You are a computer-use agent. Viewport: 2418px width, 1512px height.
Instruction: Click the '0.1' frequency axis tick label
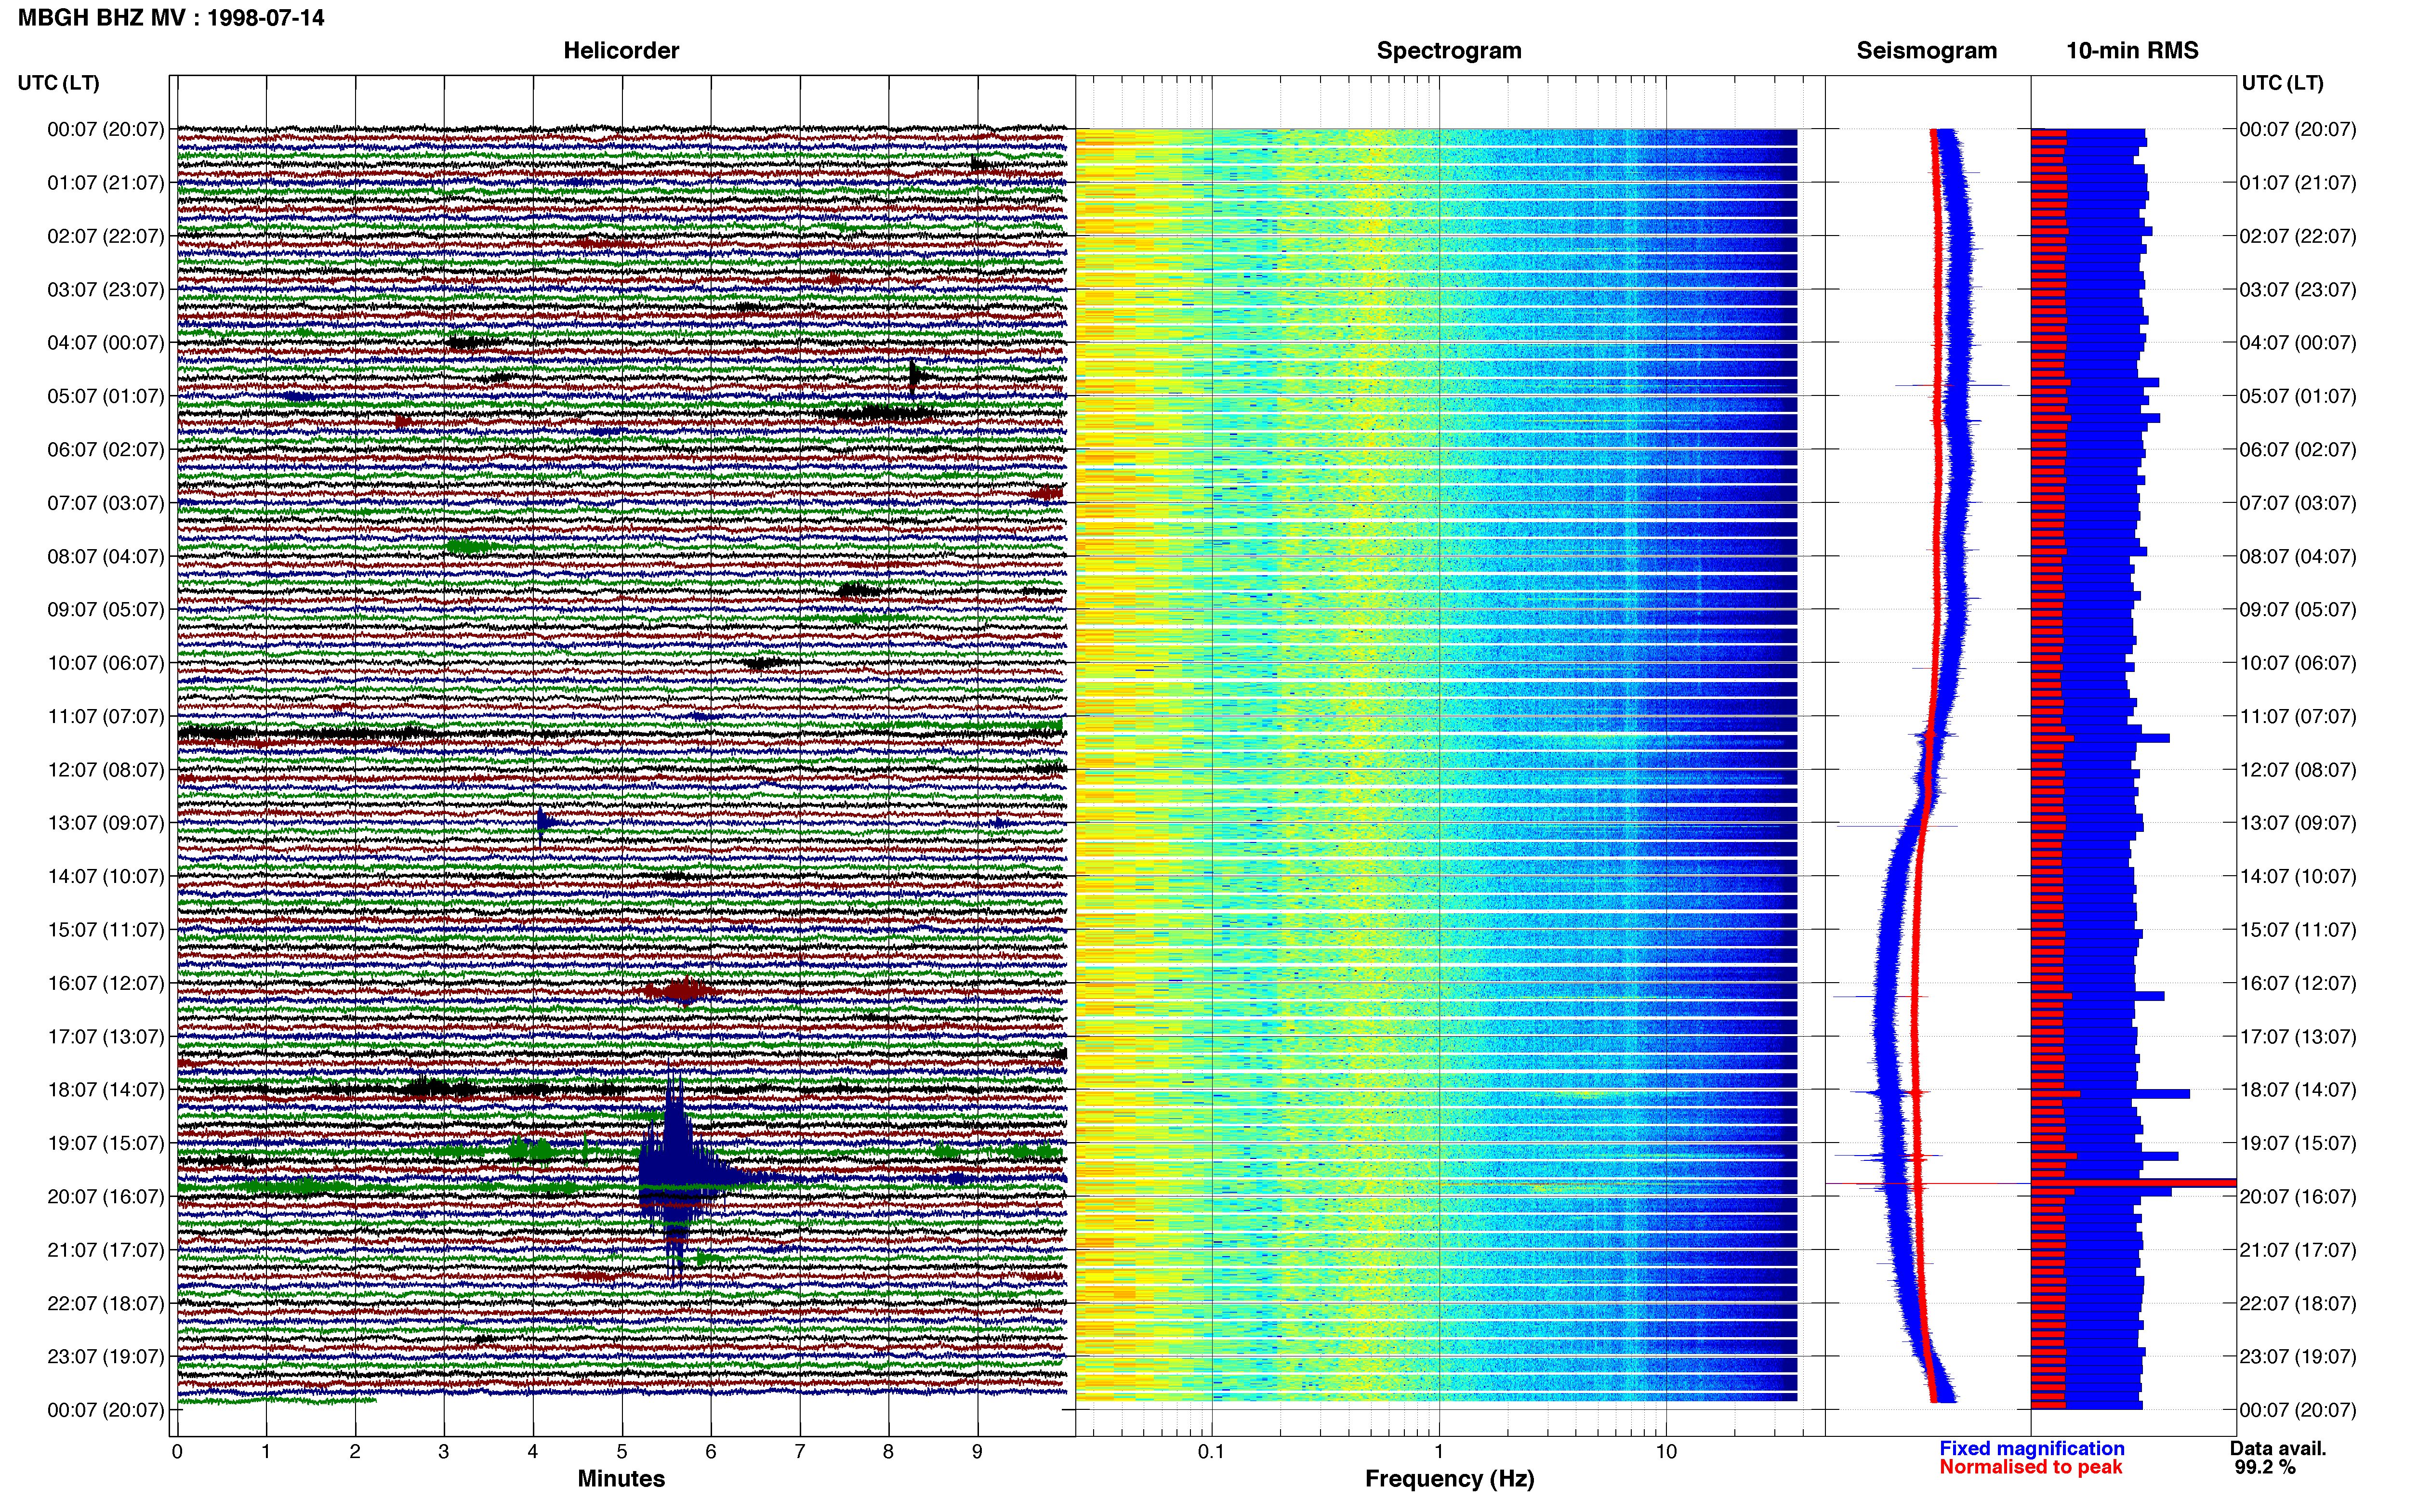click(1211, 1451)
